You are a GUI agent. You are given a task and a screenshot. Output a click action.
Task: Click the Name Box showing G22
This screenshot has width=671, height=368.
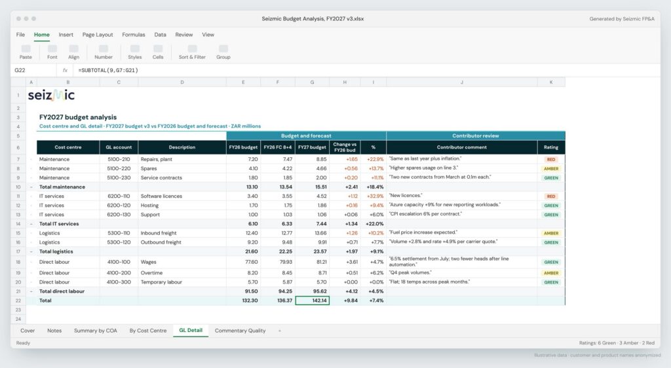tap(34, 70)
